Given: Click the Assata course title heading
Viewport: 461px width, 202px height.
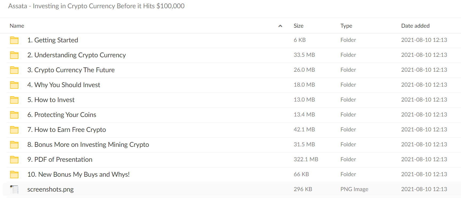Looking at the screenshot, I should coord(96,6).
